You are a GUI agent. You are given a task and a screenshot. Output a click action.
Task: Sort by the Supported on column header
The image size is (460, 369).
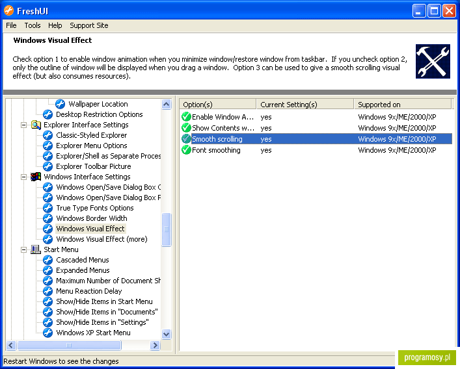pyautogui.click(x=403, y=104)
